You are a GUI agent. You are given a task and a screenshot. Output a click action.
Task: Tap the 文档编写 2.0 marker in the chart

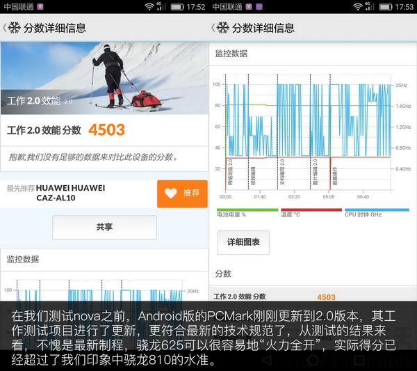282,173
